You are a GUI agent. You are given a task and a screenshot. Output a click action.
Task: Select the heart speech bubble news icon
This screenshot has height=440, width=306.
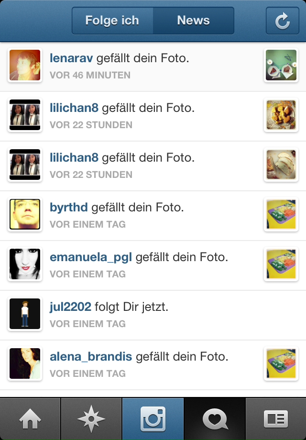tap(215, 418)
